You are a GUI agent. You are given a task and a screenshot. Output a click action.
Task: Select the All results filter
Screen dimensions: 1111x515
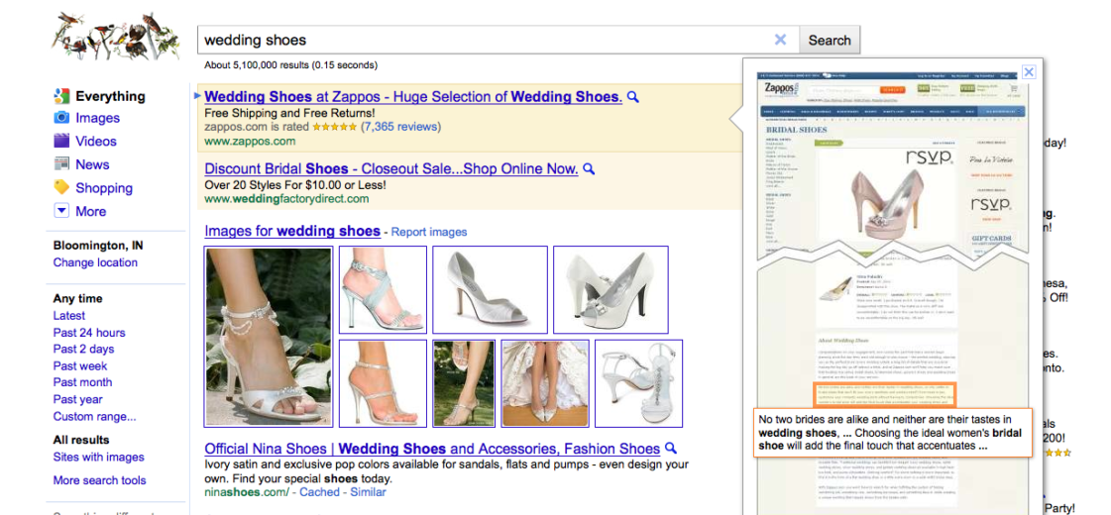point(81,439)
